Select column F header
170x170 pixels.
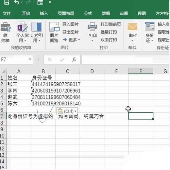pyautogui.click(x=141, y=71)
